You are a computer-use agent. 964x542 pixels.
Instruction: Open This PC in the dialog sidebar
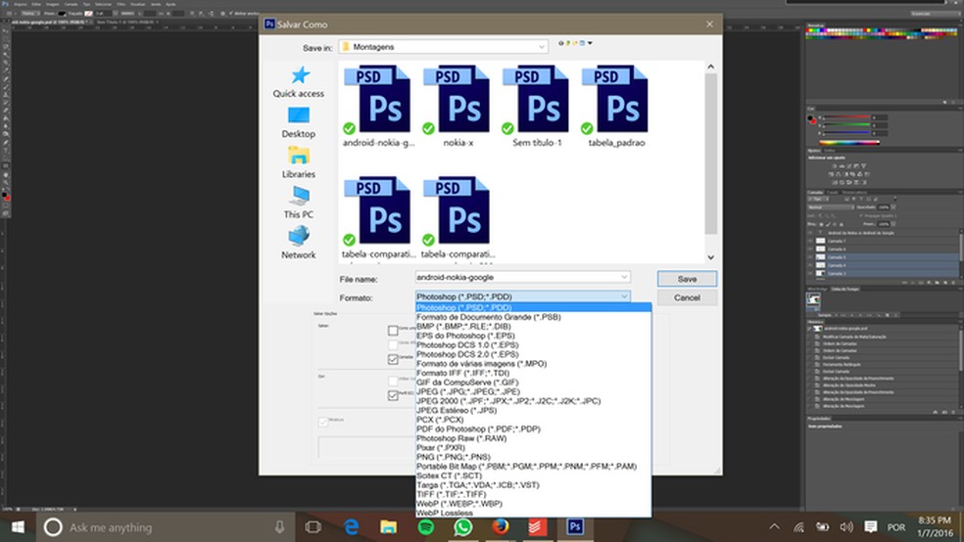(299, 203)
